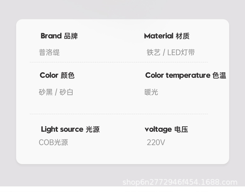Click the Brand 品牌 heading
Screen dimensions: 245x192
point(59,36)
